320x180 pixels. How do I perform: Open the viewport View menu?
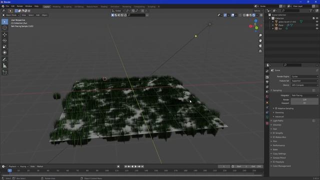click(24, 15)
